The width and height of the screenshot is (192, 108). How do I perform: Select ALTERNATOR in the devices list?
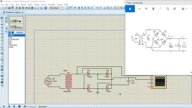17,39
